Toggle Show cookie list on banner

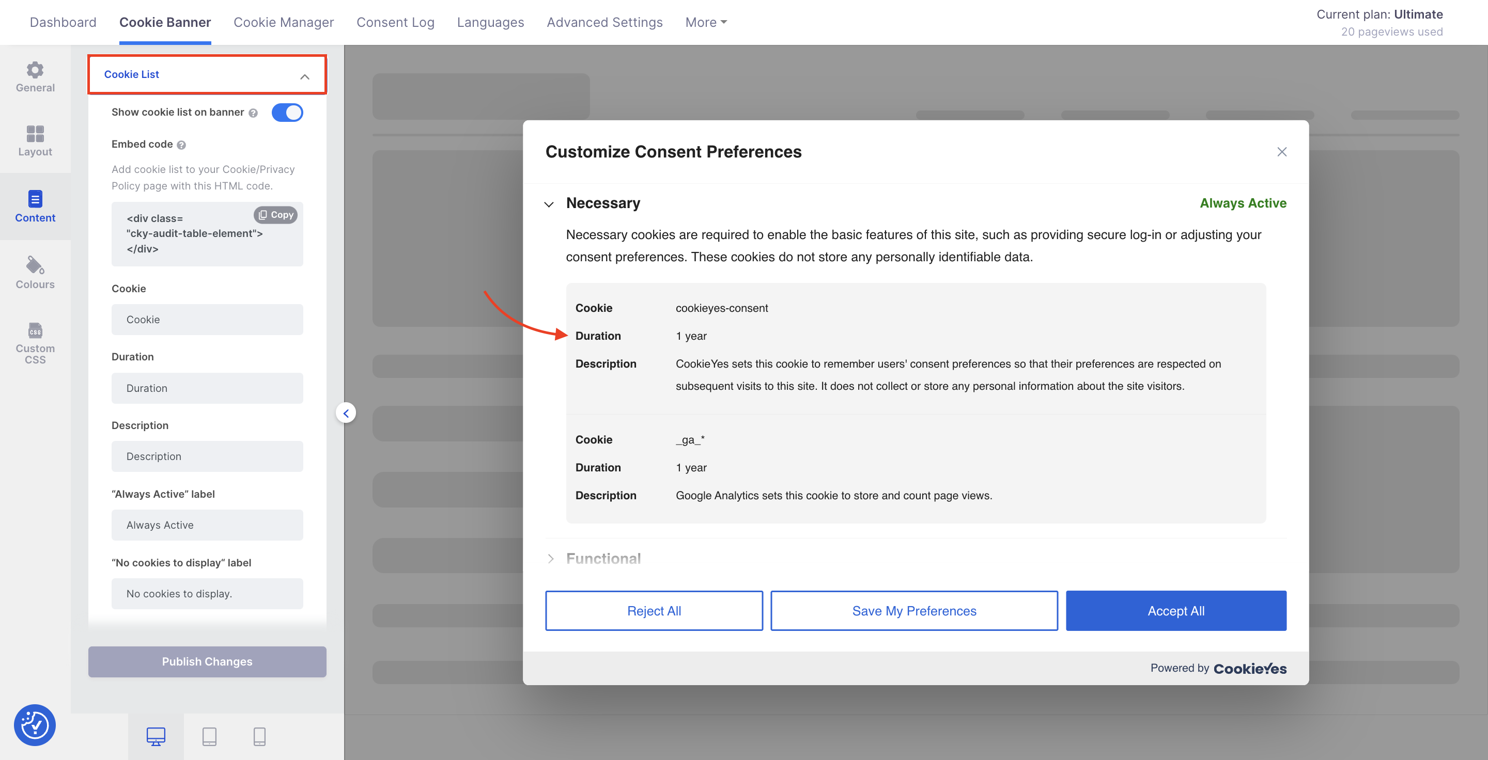[287, 113]
